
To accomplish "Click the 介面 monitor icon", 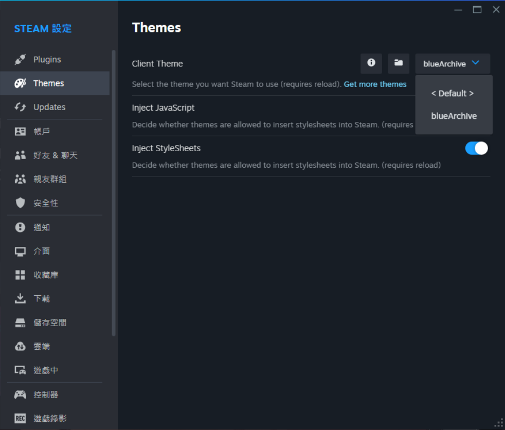I will pyautogui.click(x=20, y=251).
